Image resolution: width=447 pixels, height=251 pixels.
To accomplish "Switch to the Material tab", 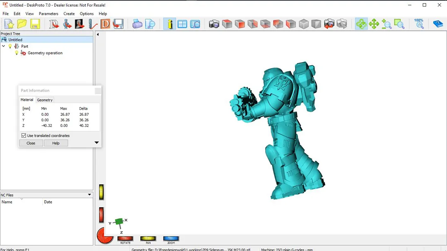I will tap(27, 100).
